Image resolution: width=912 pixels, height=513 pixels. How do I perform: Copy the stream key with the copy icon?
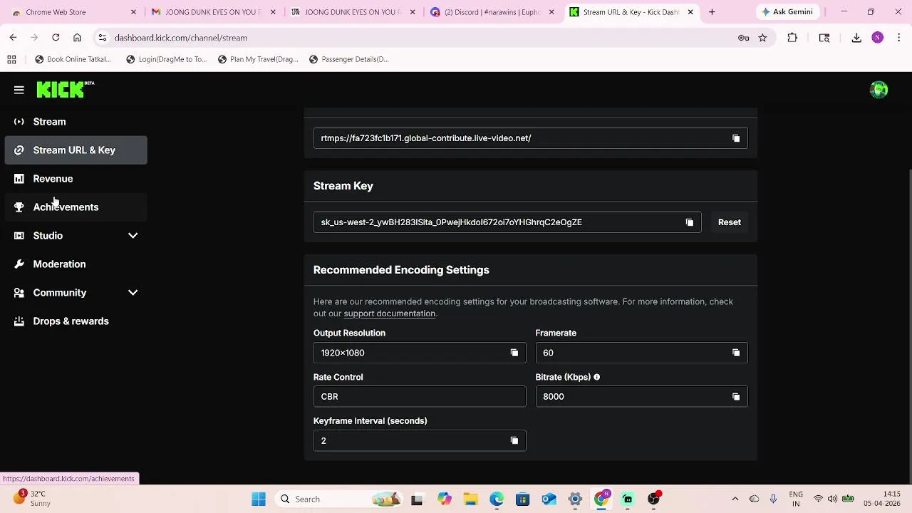(x=689, y=222)
